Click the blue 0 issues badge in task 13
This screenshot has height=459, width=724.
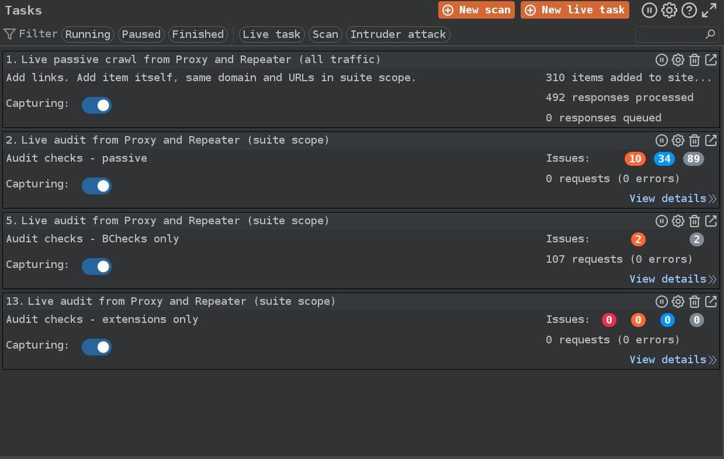pos(667,320)
